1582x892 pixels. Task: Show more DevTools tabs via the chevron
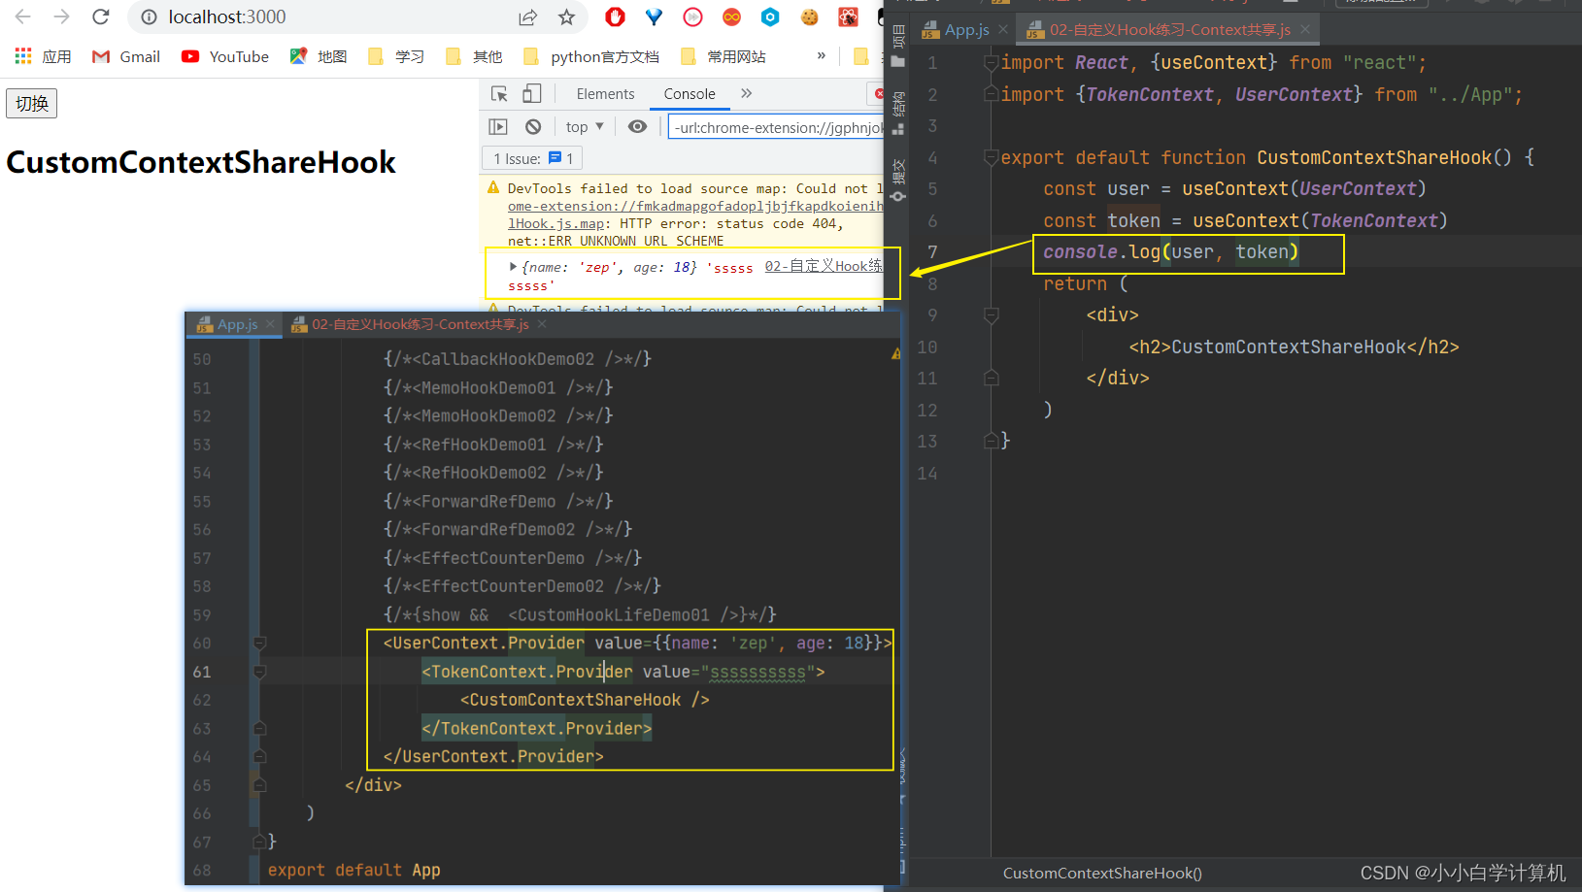[x=746, y=93]
